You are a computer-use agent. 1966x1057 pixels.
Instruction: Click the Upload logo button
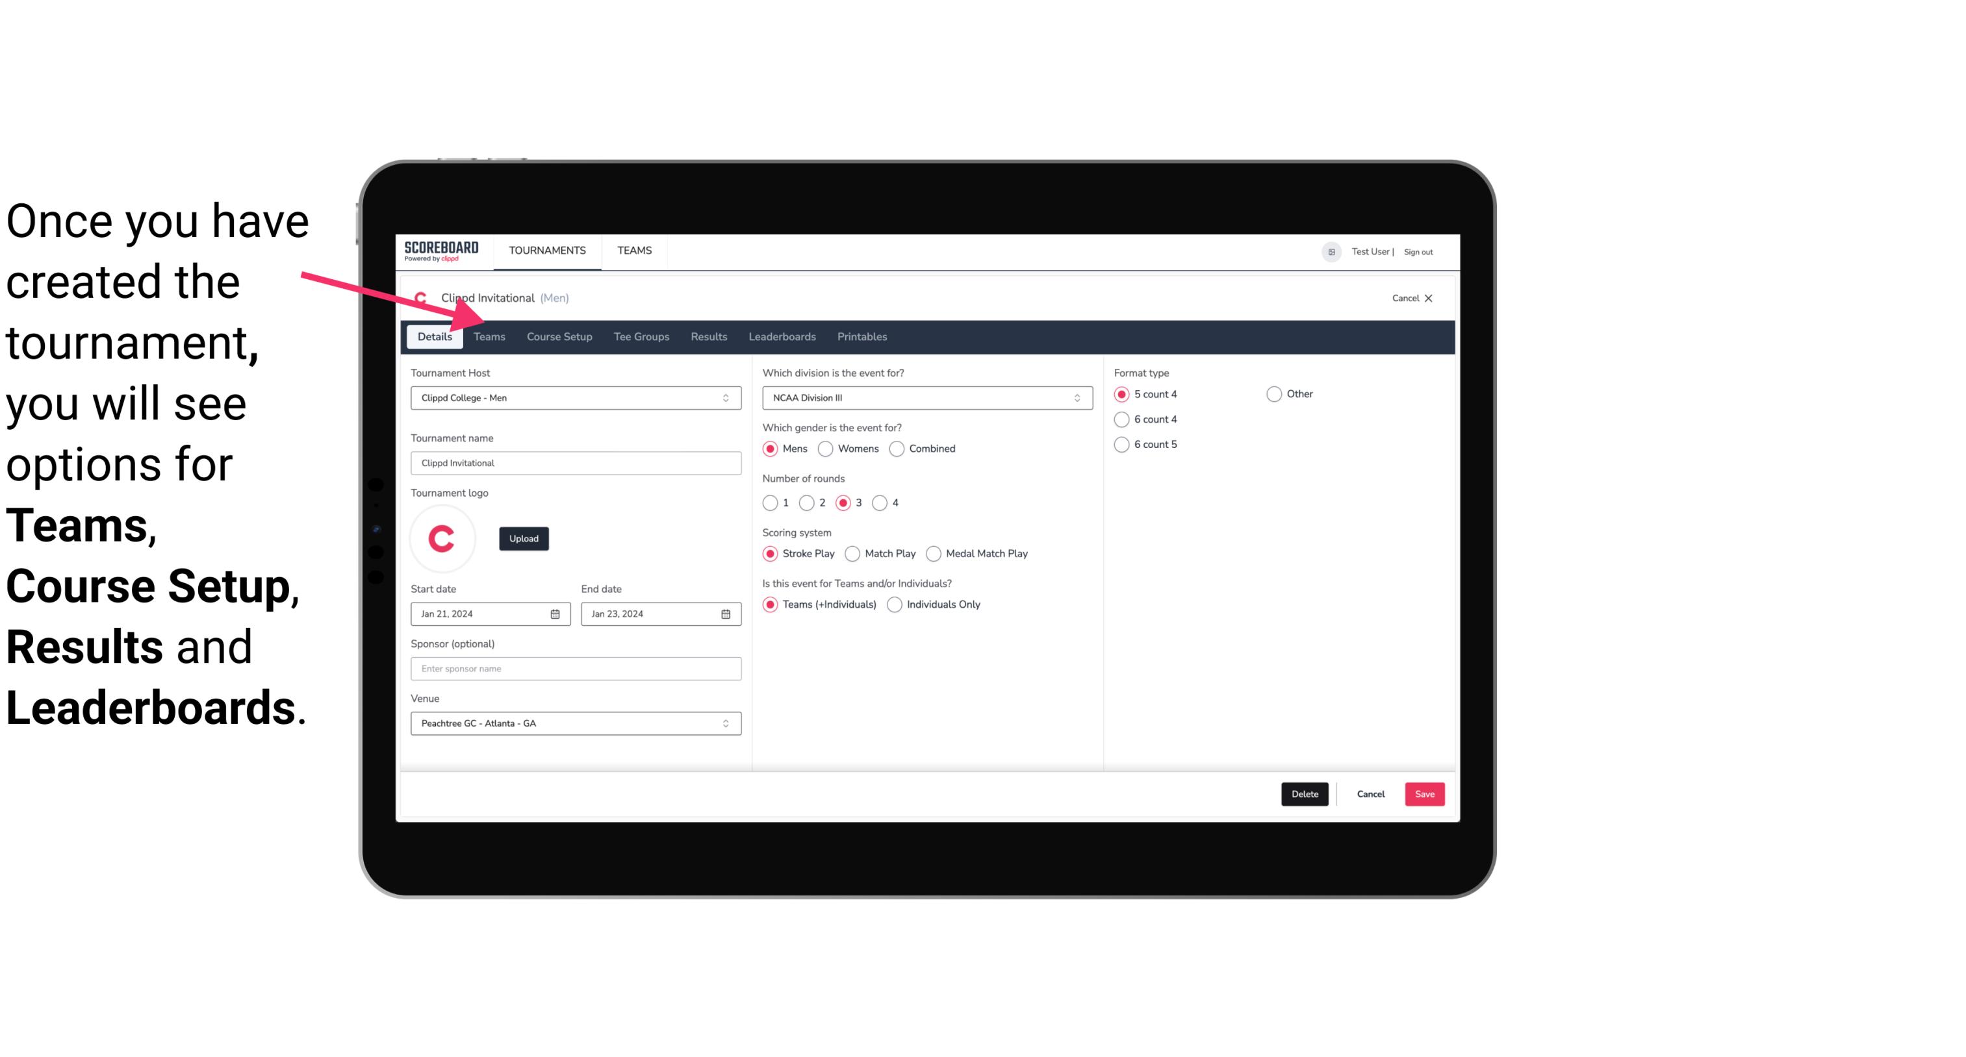pos(524,538)
